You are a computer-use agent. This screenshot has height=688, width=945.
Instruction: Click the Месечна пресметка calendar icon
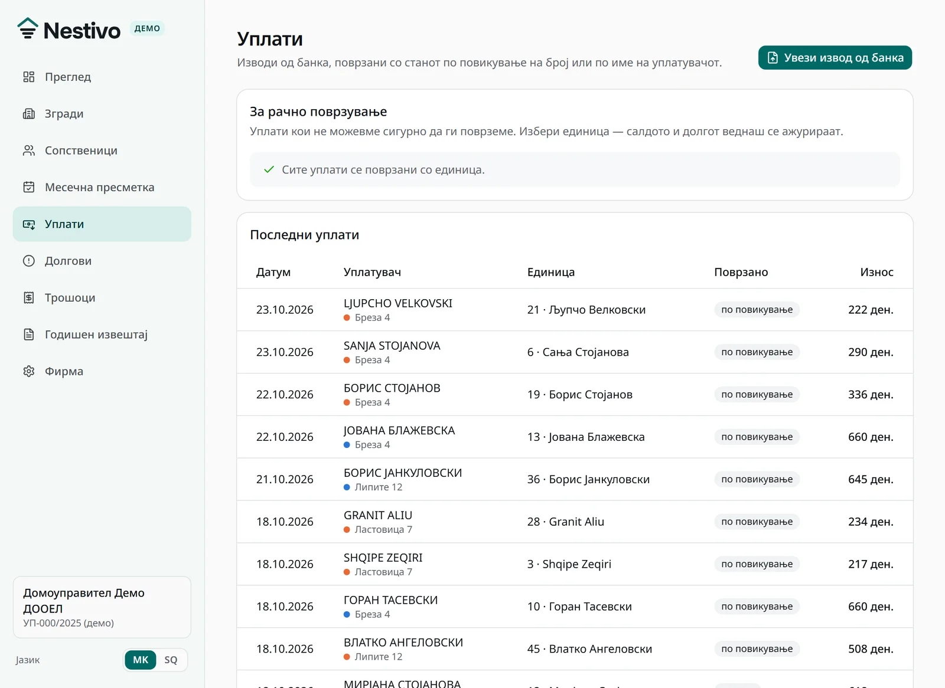29,187
